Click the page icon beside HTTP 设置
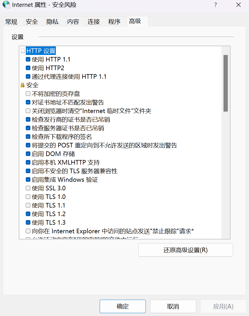249x316 pixels. (23, 51)
